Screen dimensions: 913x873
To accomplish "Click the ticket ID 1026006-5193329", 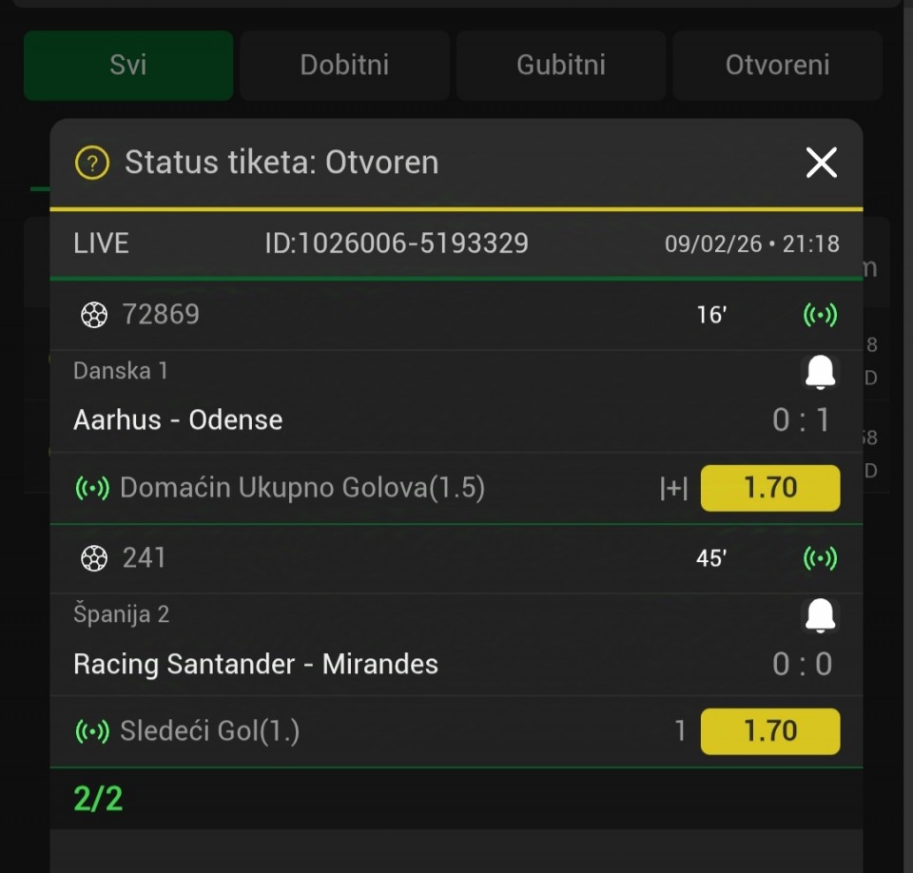I will [x=397, y=243].
